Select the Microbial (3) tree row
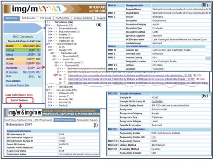215x161 pixels. pyautogui.click(x=64, y=102)
